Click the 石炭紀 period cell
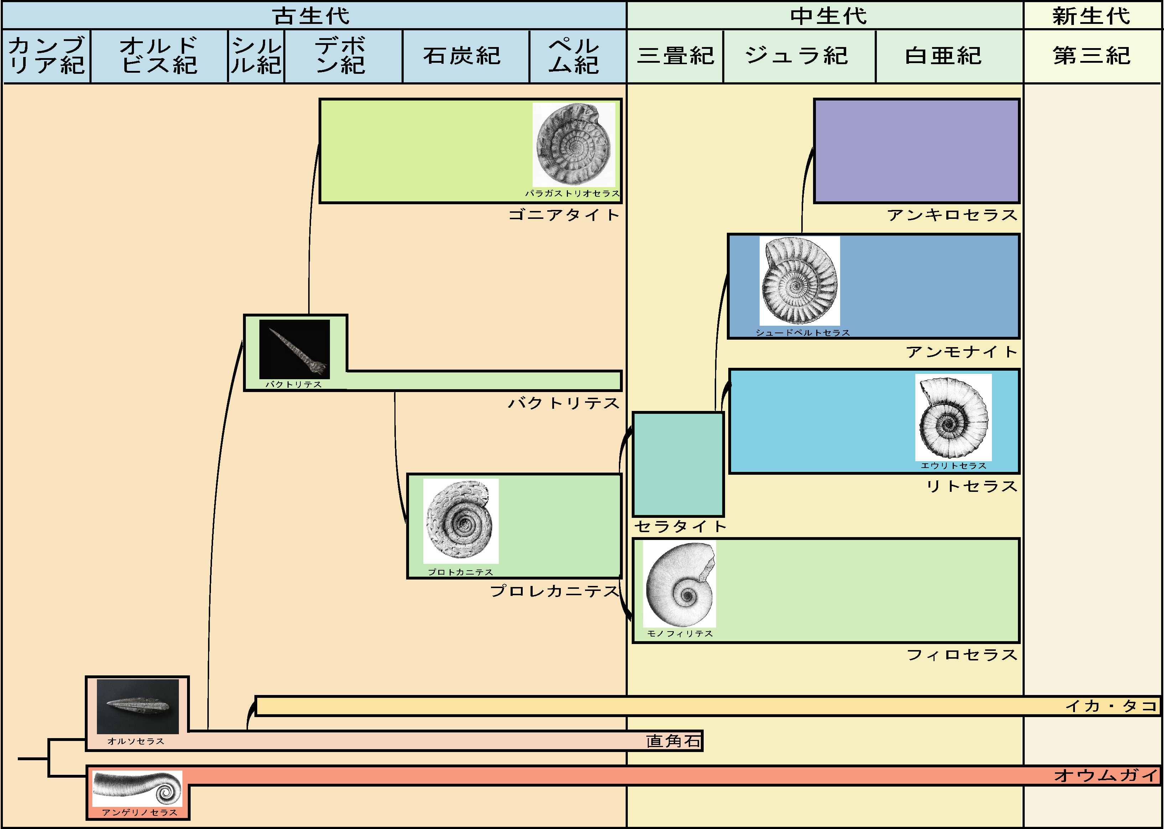Image resolution: width=1164 pixels, height=829 pixels. tap(462, 56)
